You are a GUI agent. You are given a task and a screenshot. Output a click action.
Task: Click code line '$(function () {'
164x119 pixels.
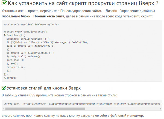14,35
